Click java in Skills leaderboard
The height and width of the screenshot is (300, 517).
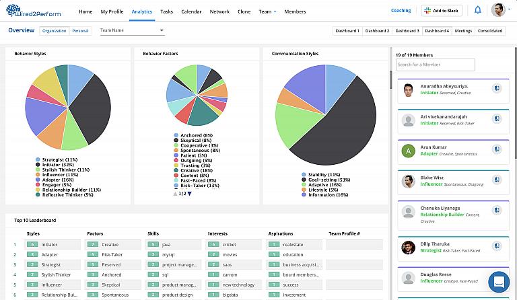coord(174,244)
